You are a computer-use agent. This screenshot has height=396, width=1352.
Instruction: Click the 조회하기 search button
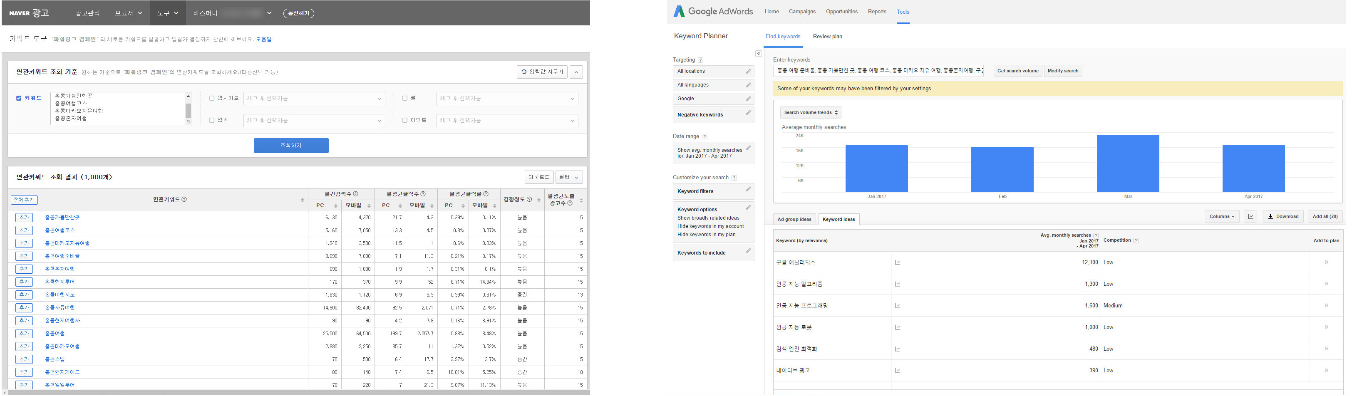click(x=291, y=146)
